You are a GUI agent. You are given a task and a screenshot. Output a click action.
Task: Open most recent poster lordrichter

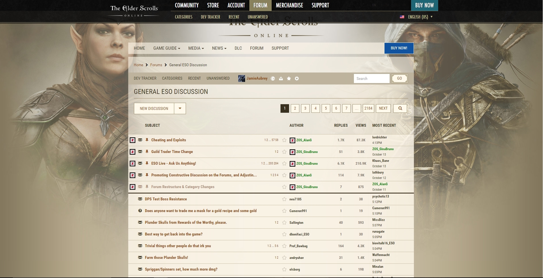[379, 137]
